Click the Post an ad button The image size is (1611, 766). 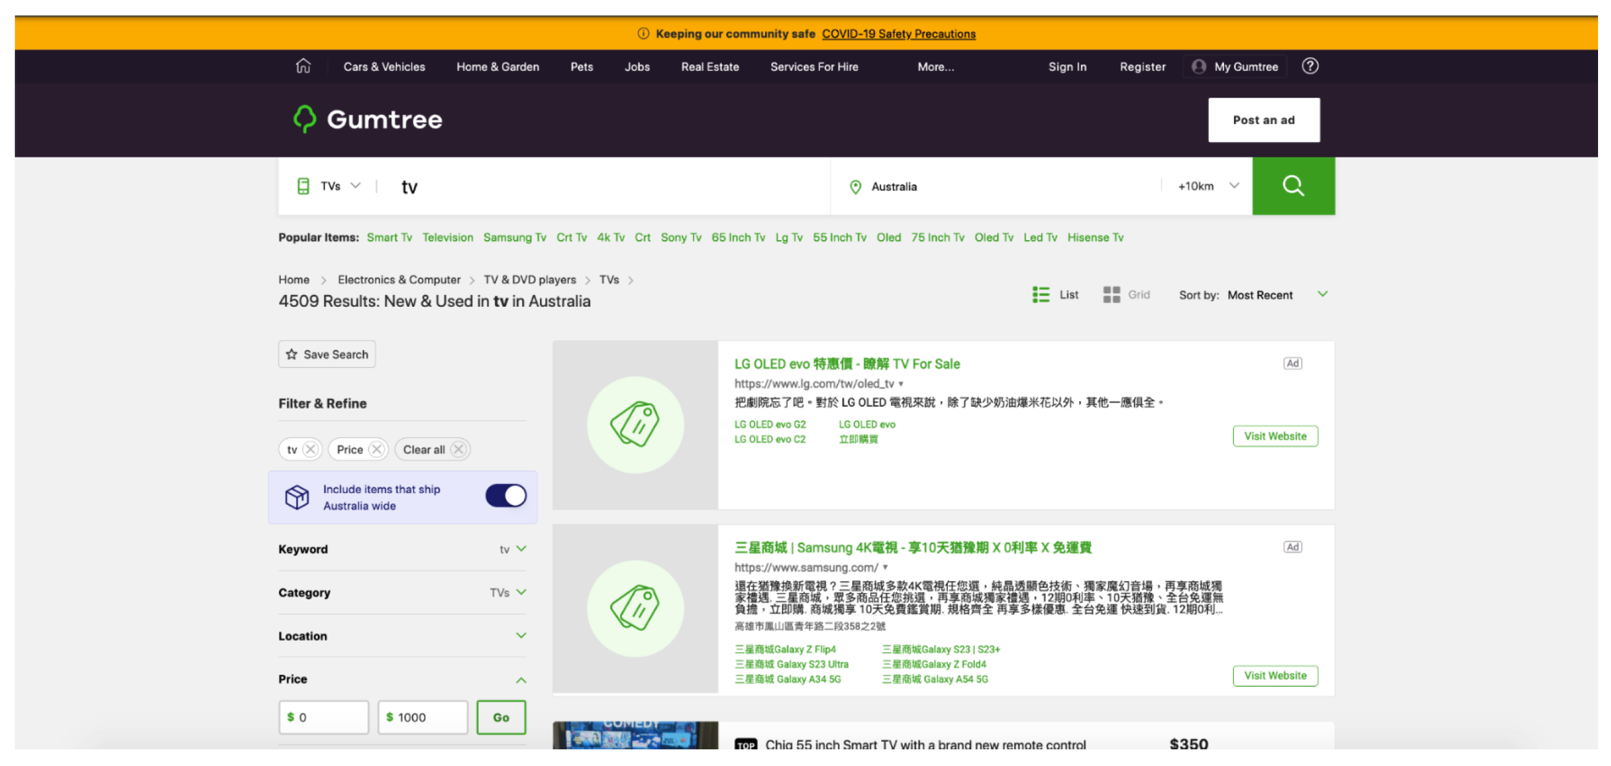pyautogui.click(x=1264, y=120)
